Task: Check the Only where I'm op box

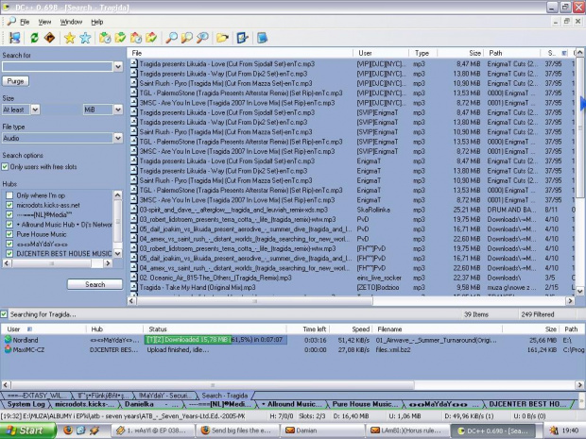Action: click(10, 194)
